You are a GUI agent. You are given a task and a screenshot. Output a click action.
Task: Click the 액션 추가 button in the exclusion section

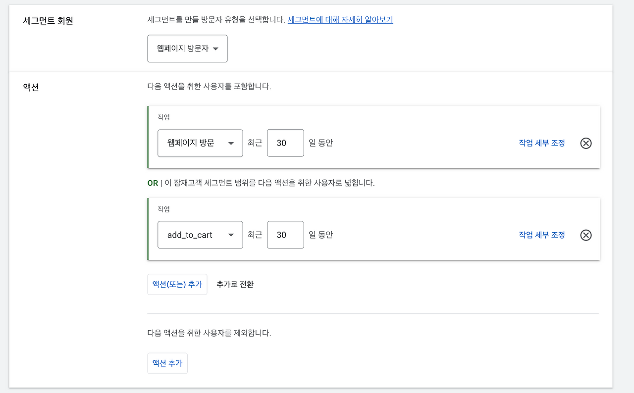coord(167,363)
